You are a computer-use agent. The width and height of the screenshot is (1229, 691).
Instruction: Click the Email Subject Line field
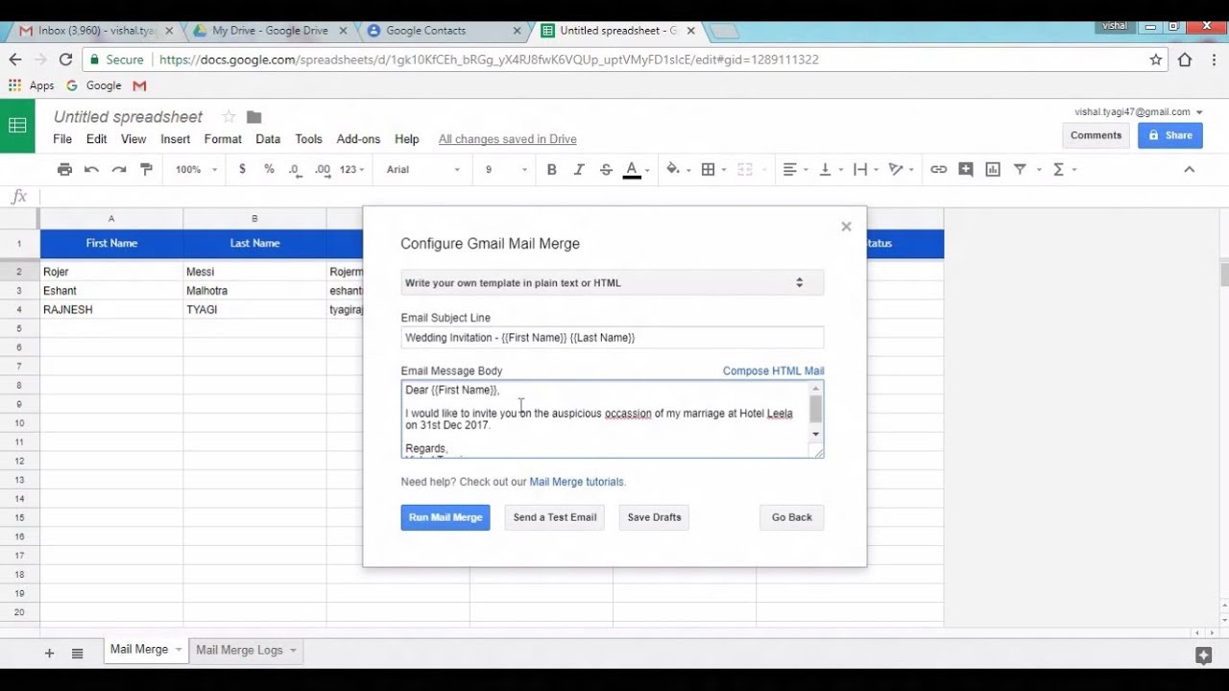point(612,338)
